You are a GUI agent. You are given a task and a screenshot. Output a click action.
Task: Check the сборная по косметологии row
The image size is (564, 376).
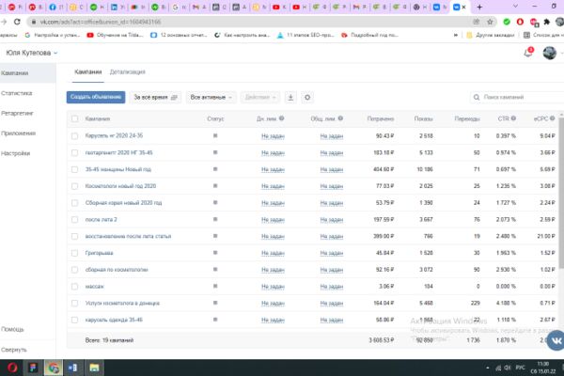(x=74, y=270)
